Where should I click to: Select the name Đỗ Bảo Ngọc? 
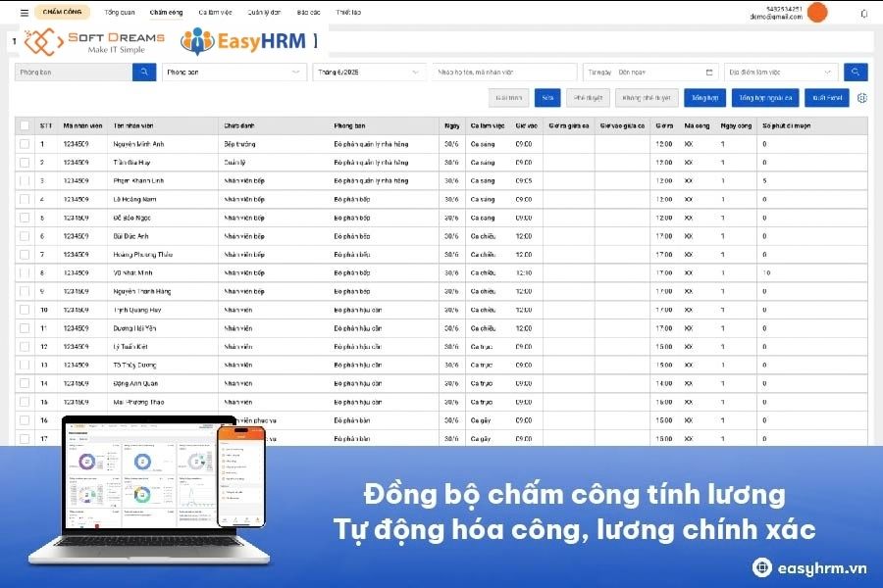(131, 218)
